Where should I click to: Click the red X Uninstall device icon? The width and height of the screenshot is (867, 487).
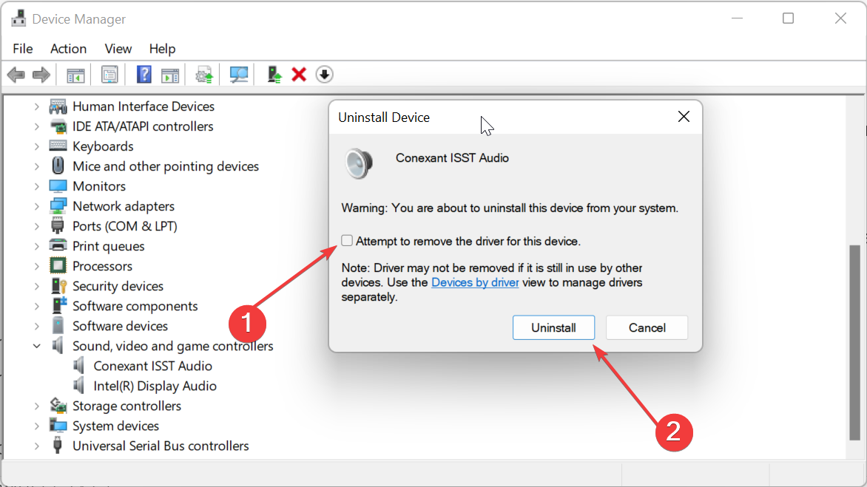299,75
